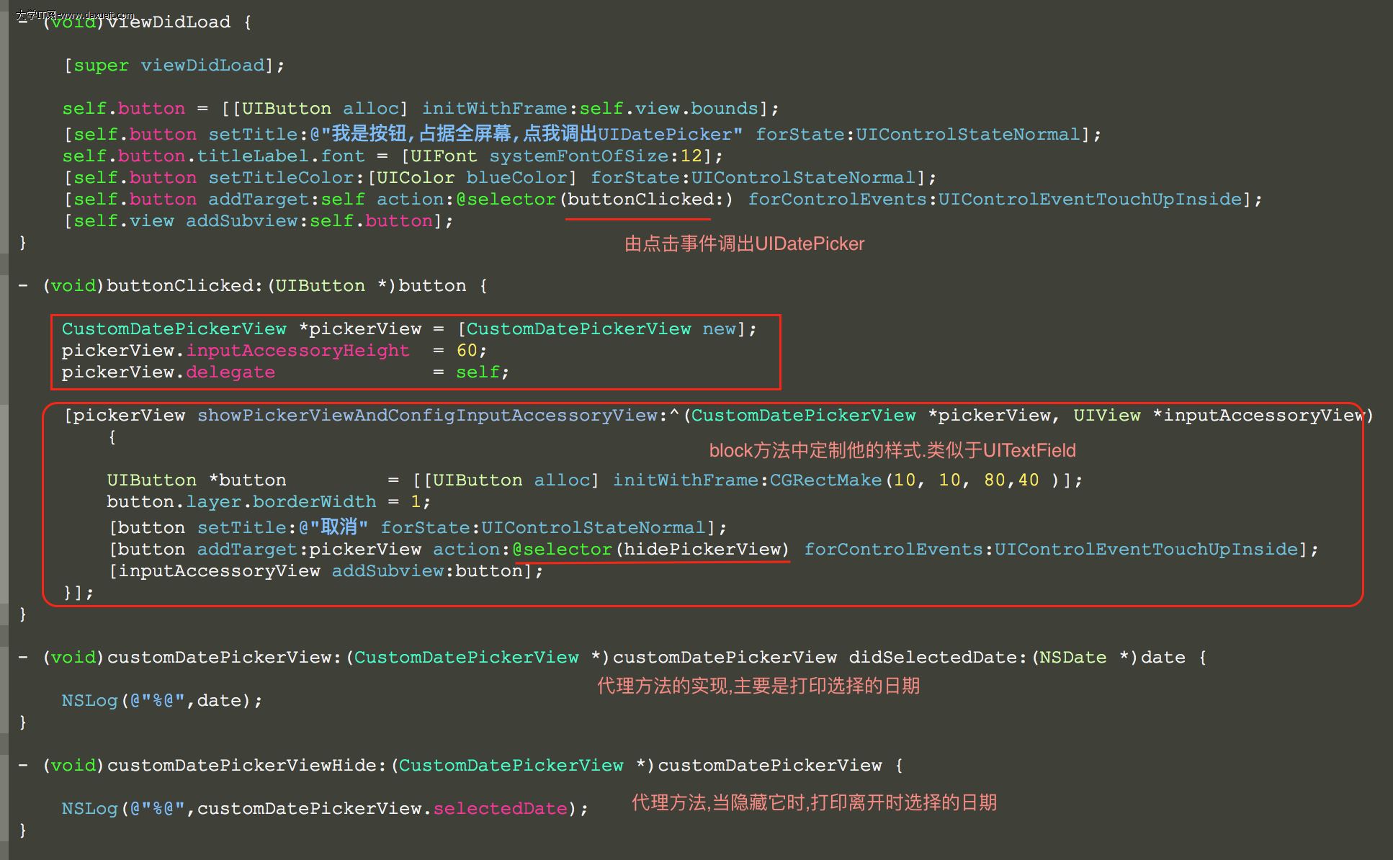Click the blueColor token
1393x860 pixels.
(x=516, y=178)
